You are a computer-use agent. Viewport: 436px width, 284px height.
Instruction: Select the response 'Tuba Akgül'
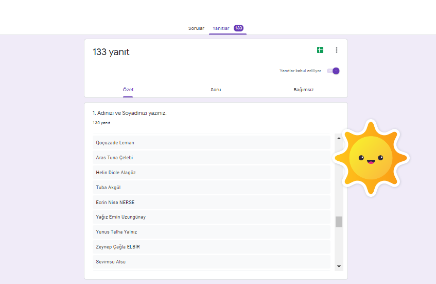(212, 188)
